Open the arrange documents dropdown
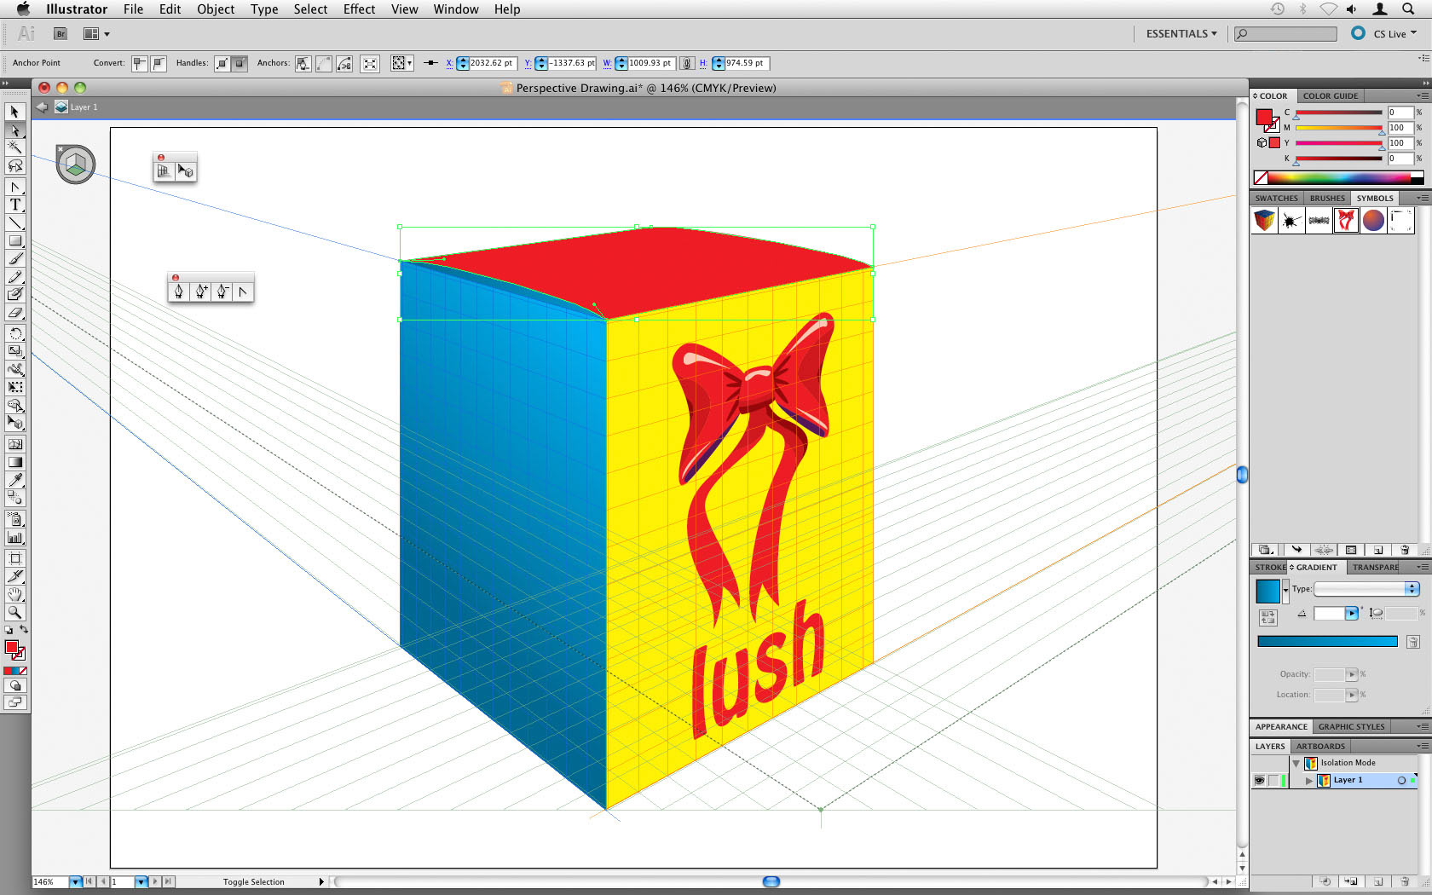This screenshot has width=1432, height=895. coord(96,34)
